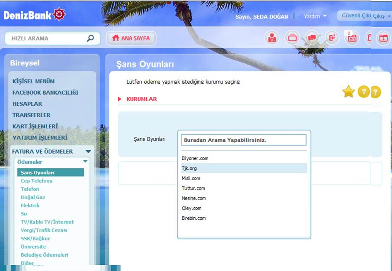Open the calendar icon with 0 badge
This screenshot has height=271, width=392.
point(352,38)
